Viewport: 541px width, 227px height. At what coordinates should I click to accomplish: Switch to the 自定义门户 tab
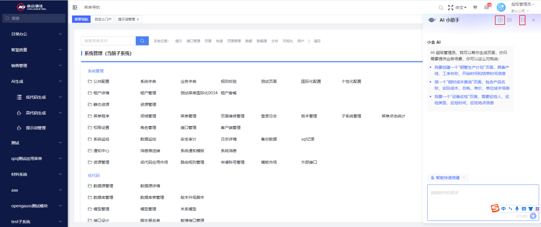click(103, 19)
